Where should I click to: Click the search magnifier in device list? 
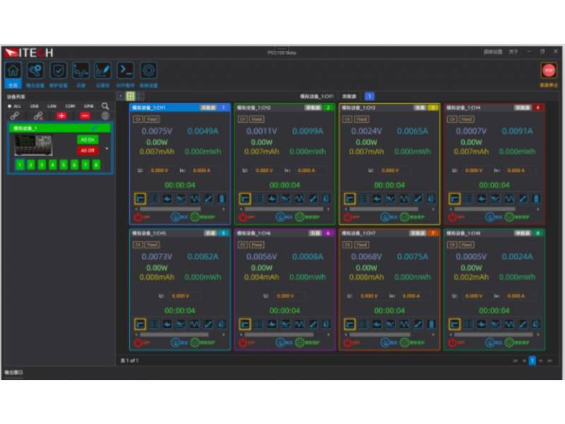(x=105, y=106)
